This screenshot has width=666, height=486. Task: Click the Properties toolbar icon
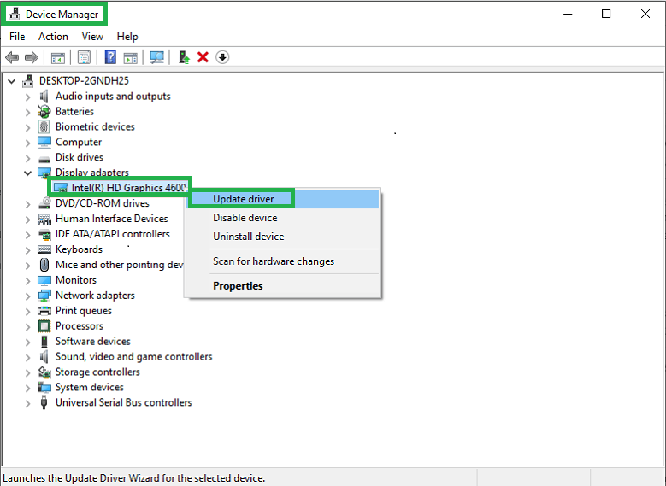point(84,57)
